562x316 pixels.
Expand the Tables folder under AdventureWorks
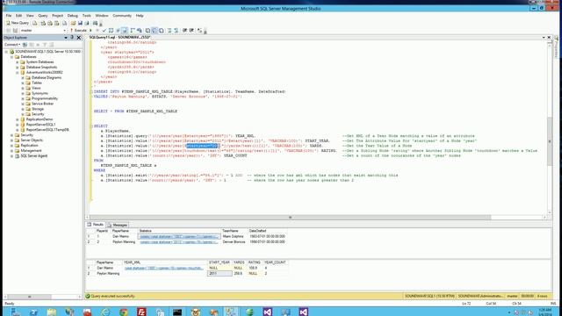point(23,83)
